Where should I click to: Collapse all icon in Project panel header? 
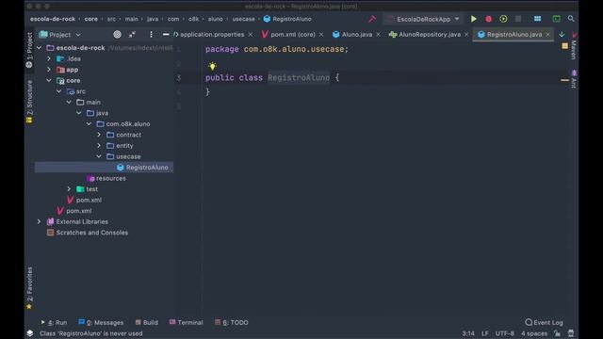click(132, 35)
